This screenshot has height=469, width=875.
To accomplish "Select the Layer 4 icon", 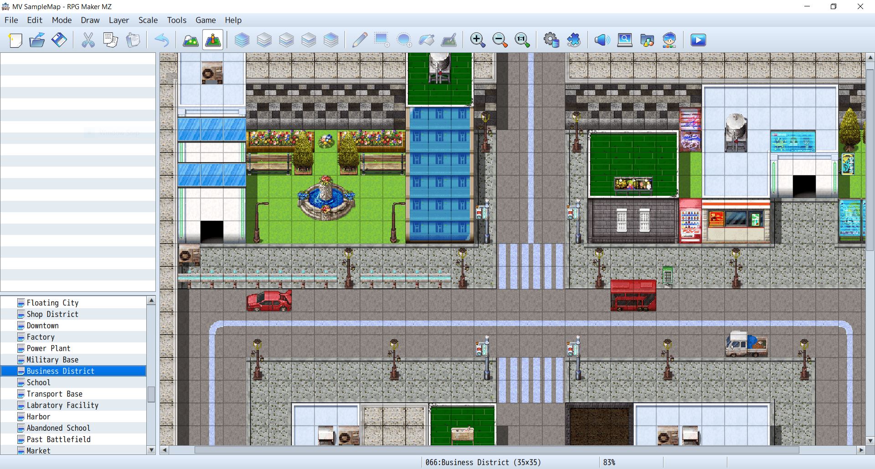I will [331, 40].
